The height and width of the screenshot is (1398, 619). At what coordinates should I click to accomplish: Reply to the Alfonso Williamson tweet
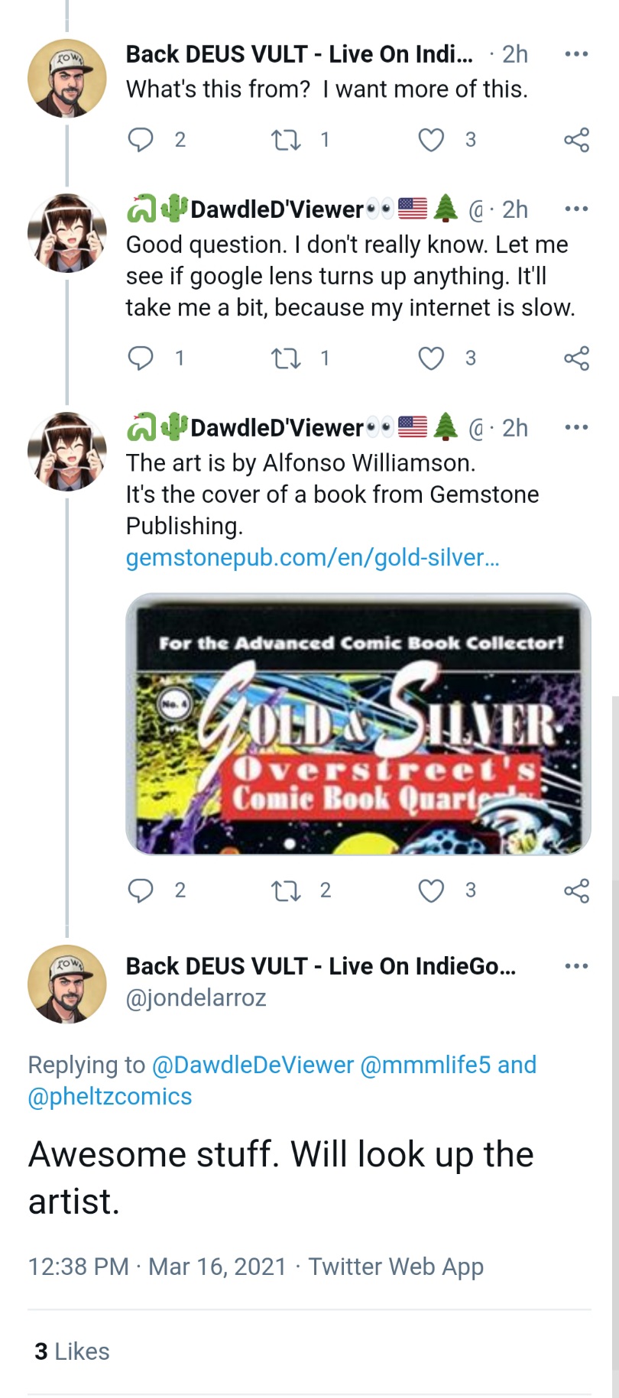pos(141,890)
